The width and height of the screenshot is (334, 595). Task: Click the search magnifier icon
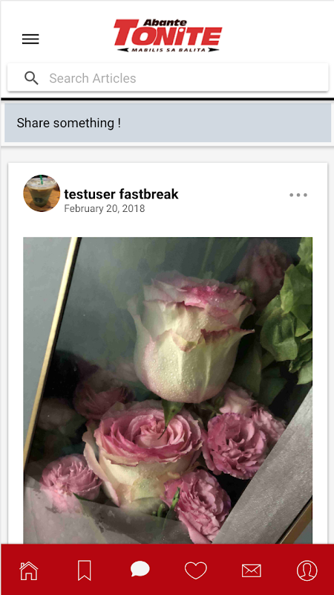(31, 78)
